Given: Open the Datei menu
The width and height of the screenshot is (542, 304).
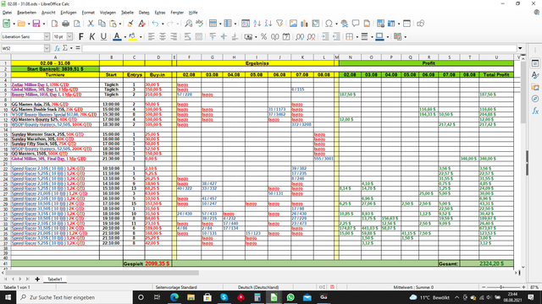Looking at the screenshot, I should pos(7,13).
